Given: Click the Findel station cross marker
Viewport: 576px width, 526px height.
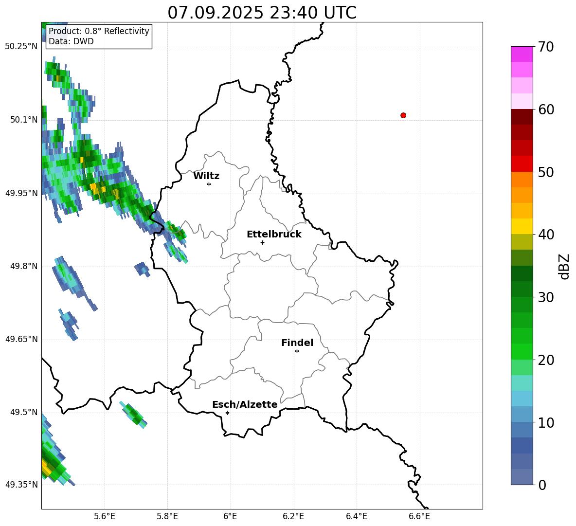Looking at the screenshot, I should coord(297,351).
